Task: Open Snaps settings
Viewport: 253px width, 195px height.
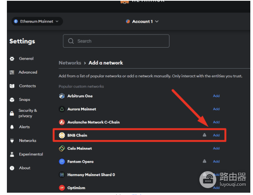Action: tap(24, 99)
